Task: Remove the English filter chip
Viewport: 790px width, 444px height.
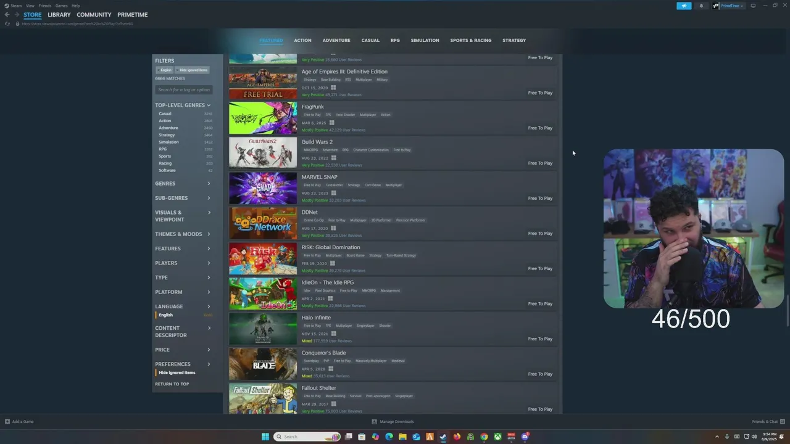Action: point(165,70)
